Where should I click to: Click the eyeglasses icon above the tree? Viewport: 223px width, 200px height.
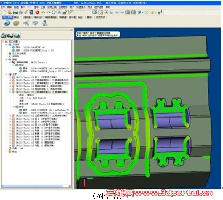10,36
